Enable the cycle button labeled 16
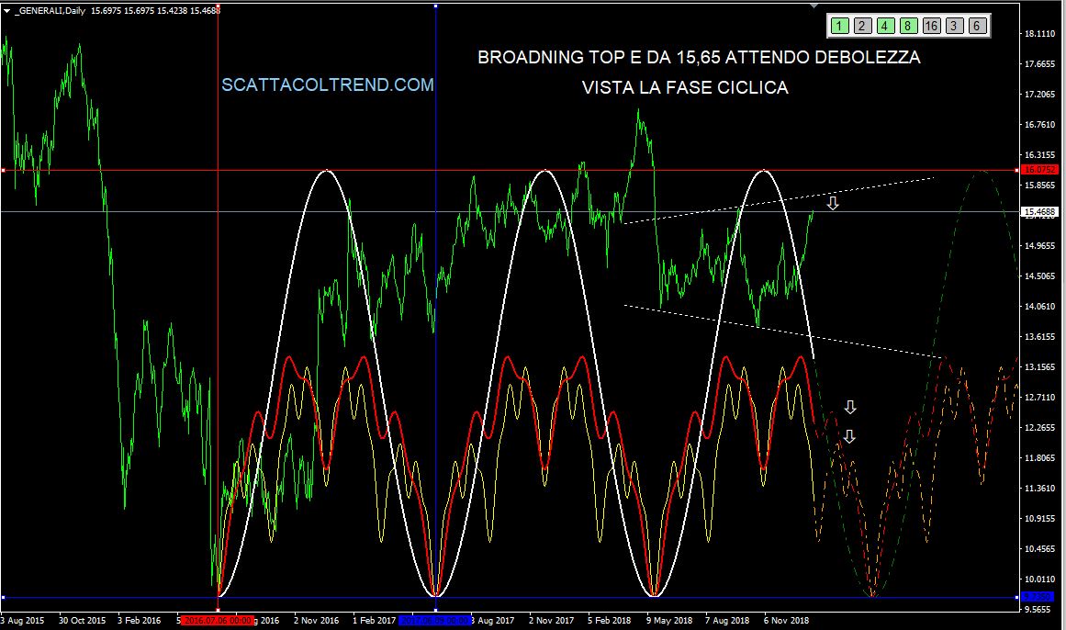The height and width of the screenshot is (630, 1066). pyautogui.click(x=930, y=27)
